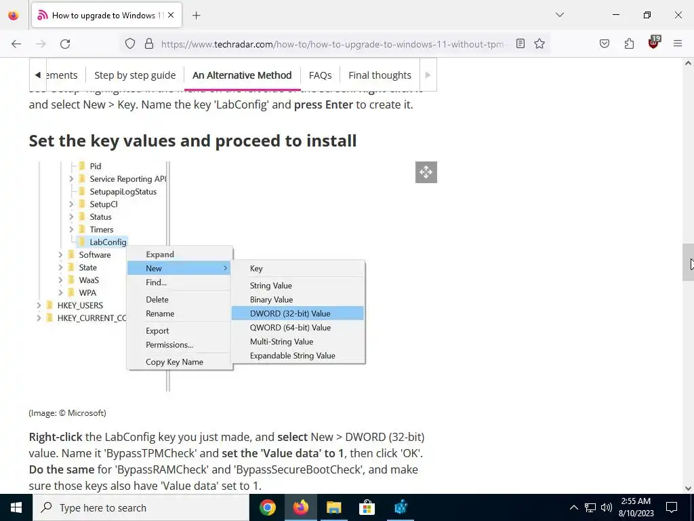The image size is (694, 521).
Task: List all tabs dropdown arrow
Action: point(559,15)
